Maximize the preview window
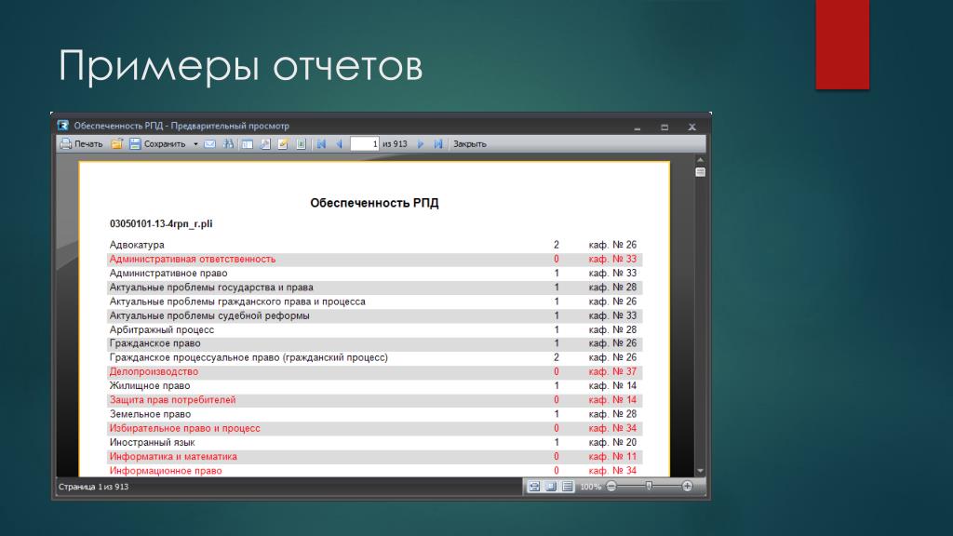This screenshot has height=536, width=953. point(664,127)
